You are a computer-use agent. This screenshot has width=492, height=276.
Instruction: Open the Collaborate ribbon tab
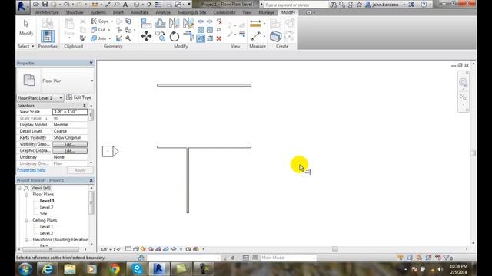pos(224,12)
